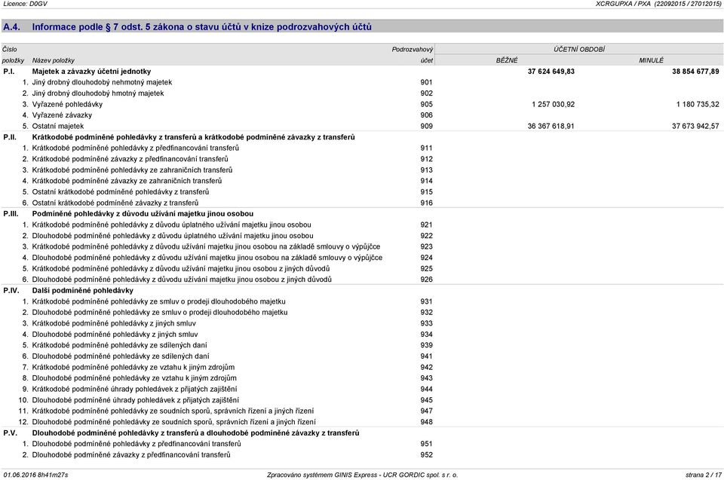The height and width of the screenshot is (480, 724).
Task: Click account number 952
Action: point(426,455)
